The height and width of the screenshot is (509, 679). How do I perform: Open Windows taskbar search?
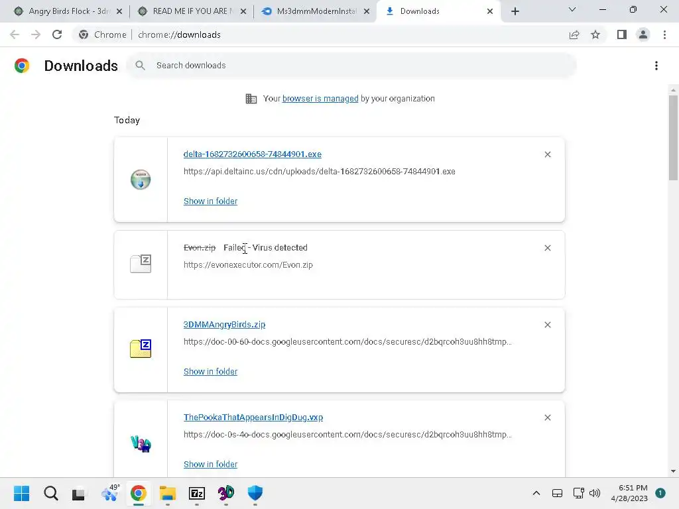pos(50,493)
